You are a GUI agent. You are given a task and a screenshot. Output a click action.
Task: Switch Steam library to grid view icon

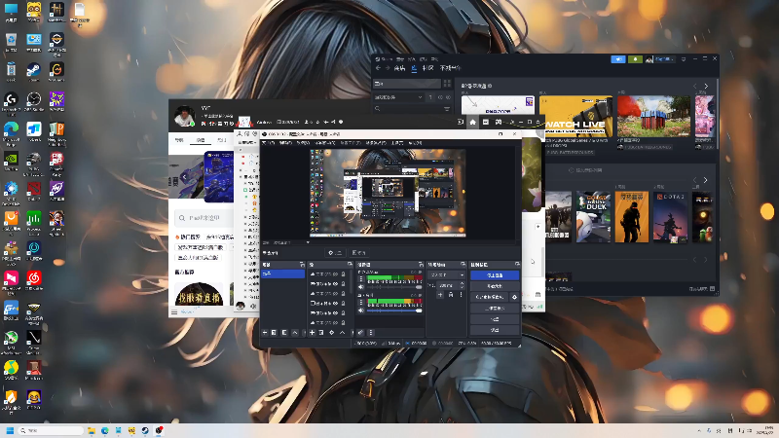[x=447, y=83]
